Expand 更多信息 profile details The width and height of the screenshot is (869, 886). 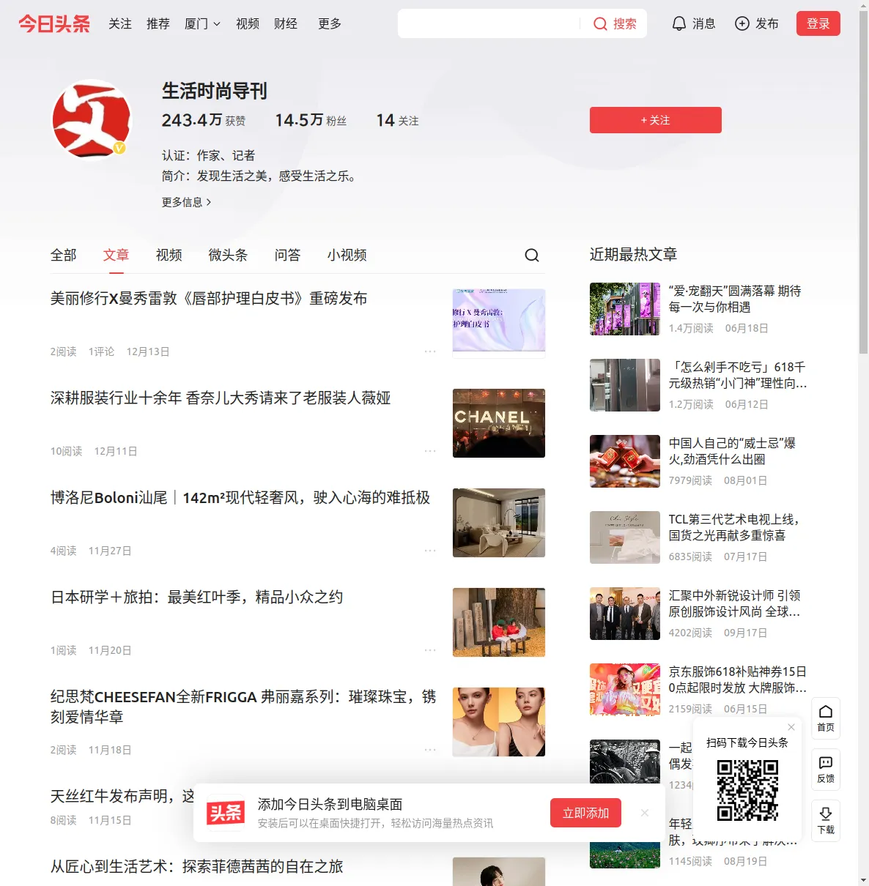[186, 202]
